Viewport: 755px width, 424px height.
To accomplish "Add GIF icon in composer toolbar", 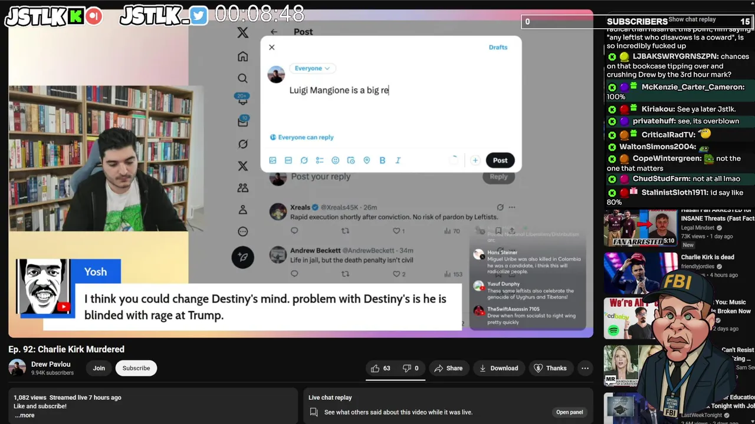I will click(x=288, y=160).
